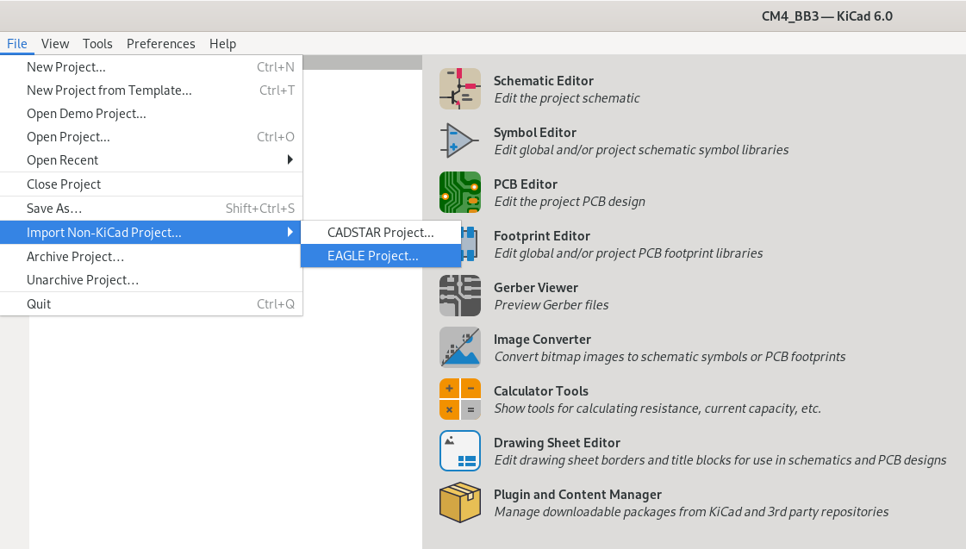Open the Schematic Editor icon
The image size is (966, 549).
tap(459, 89)
